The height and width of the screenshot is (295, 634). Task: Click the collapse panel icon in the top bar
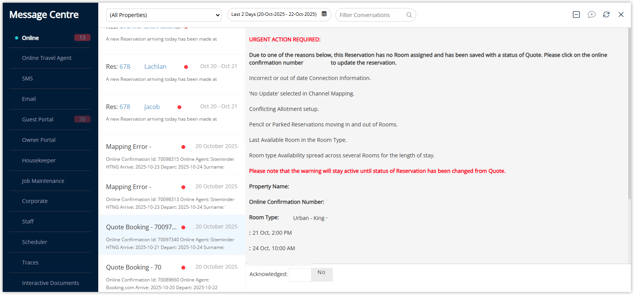[x=576, y=15]
